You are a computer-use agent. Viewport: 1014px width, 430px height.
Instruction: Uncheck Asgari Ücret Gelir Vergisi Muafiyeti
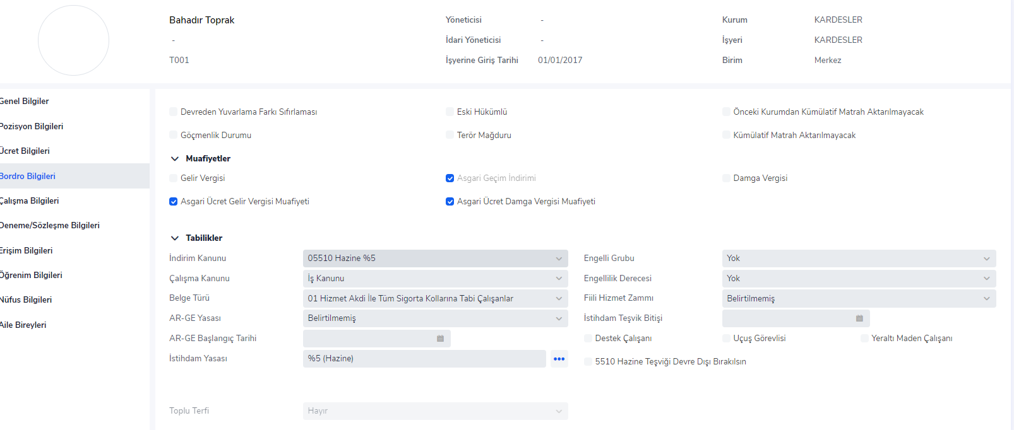(174, 202)
